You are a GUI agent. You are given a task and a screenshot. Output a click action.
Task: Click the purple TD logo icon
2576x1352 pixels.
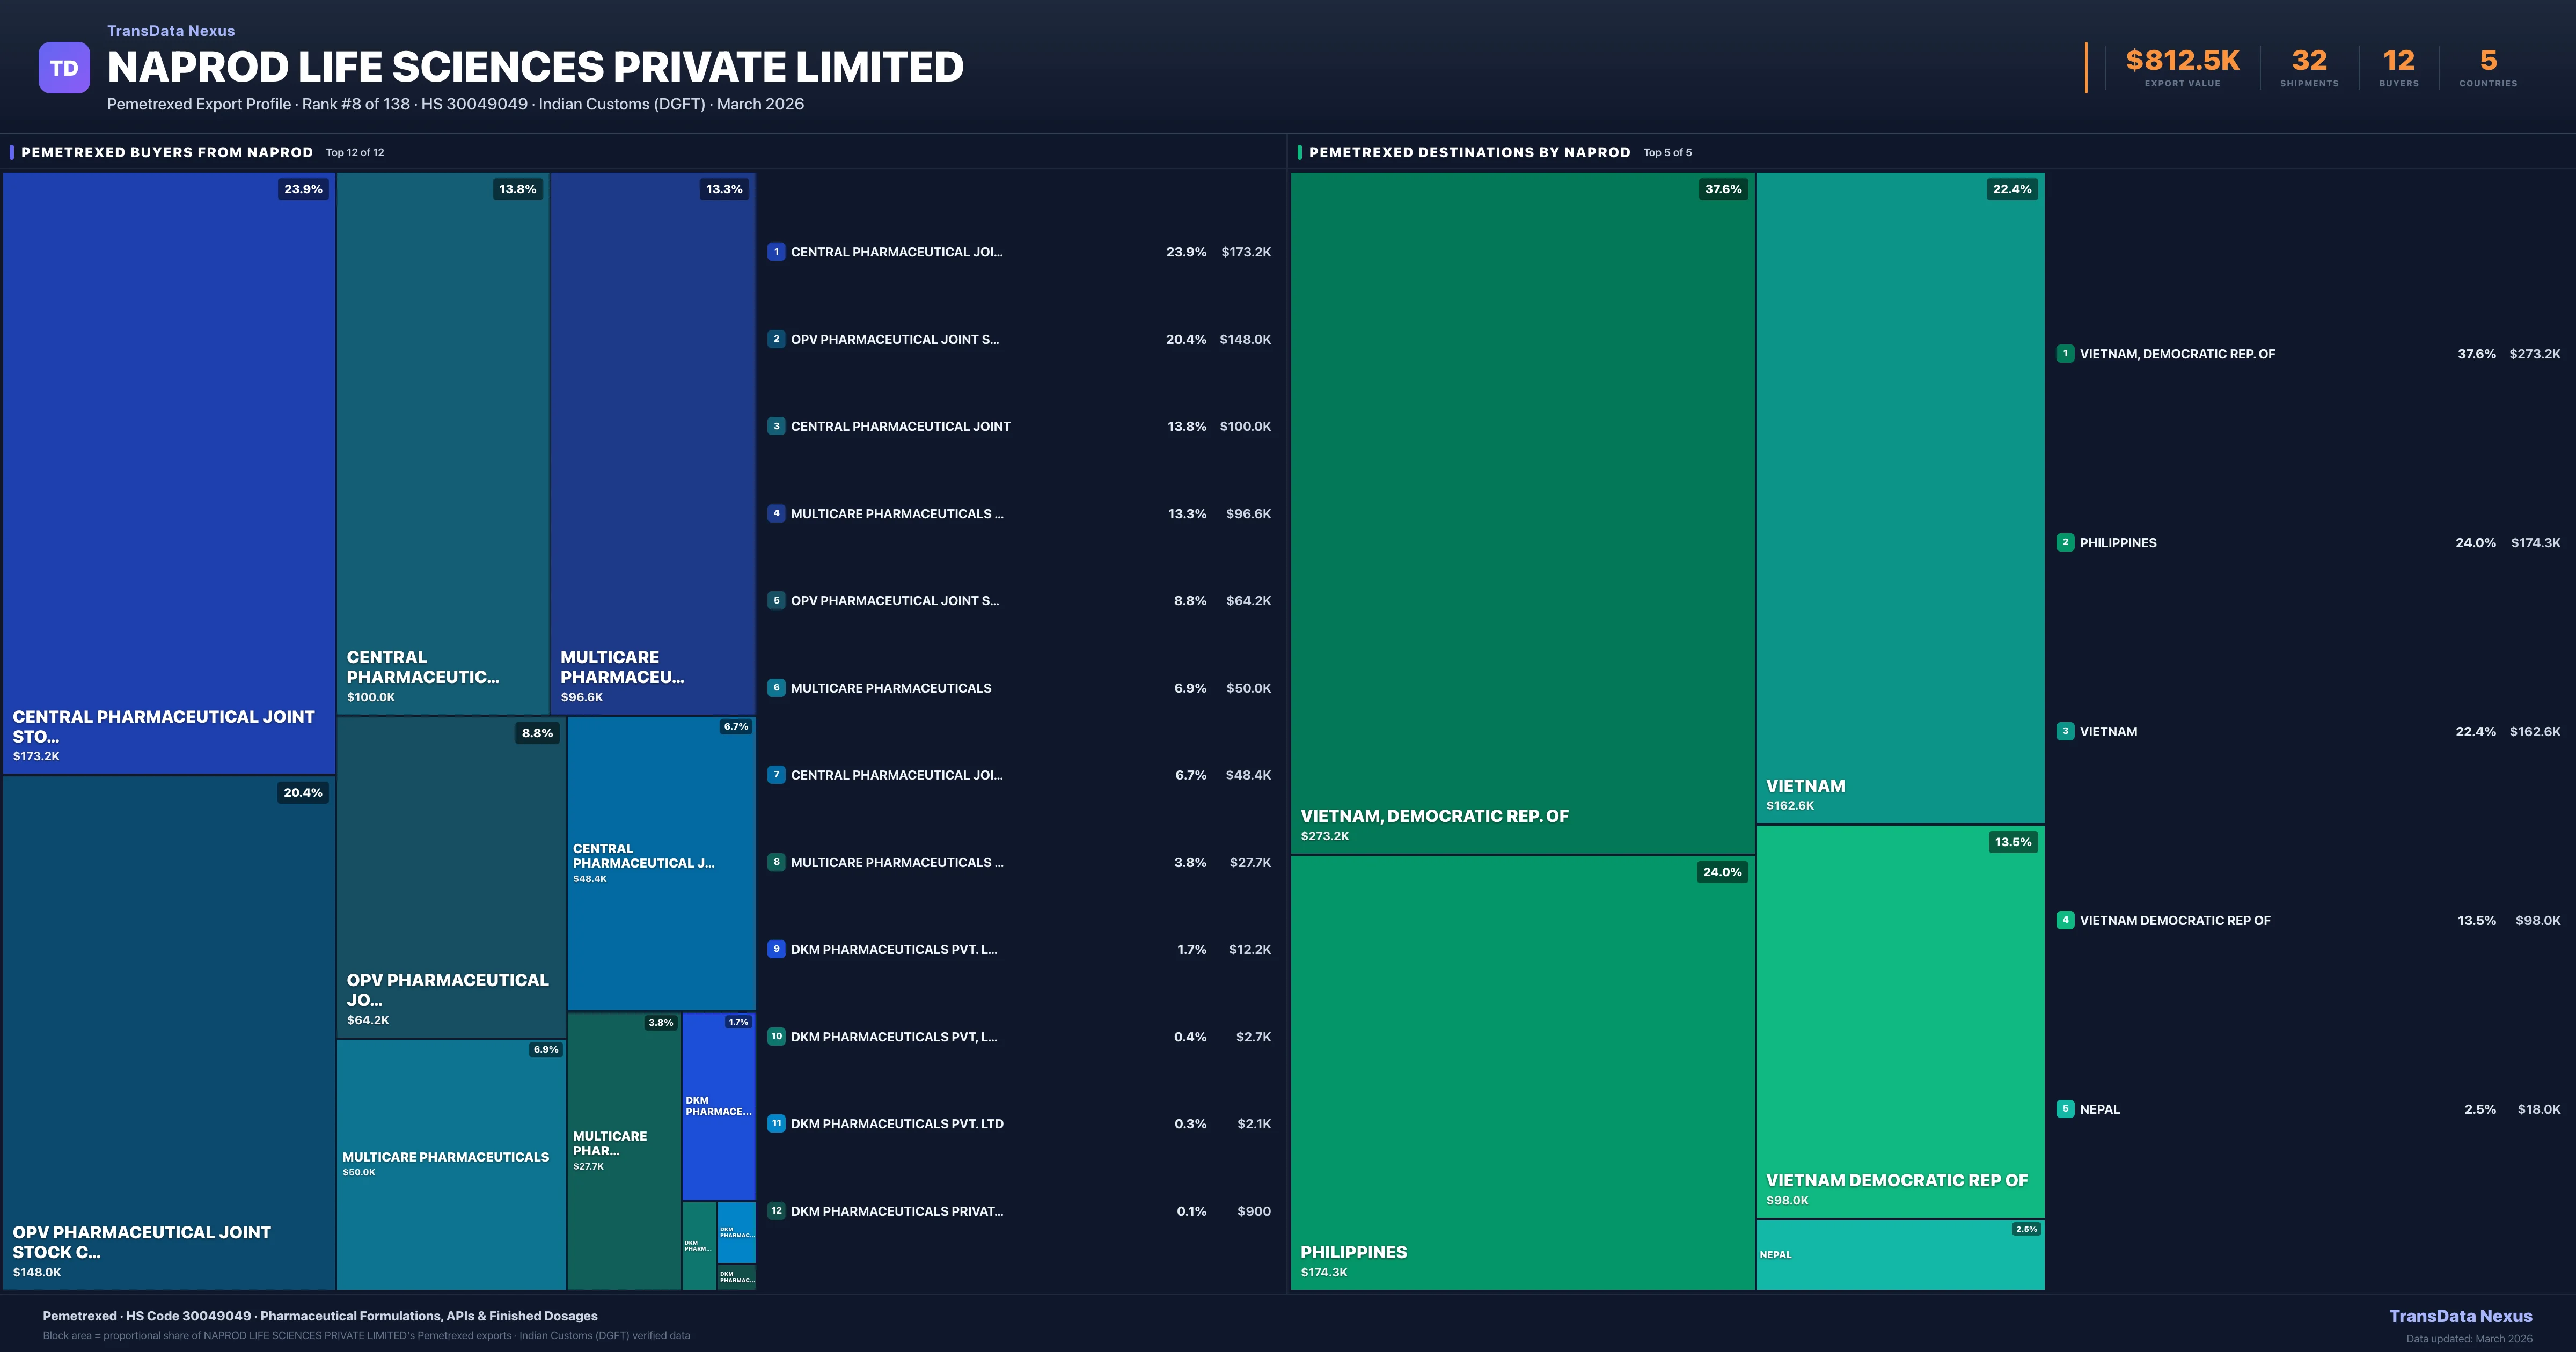(64, 68)
